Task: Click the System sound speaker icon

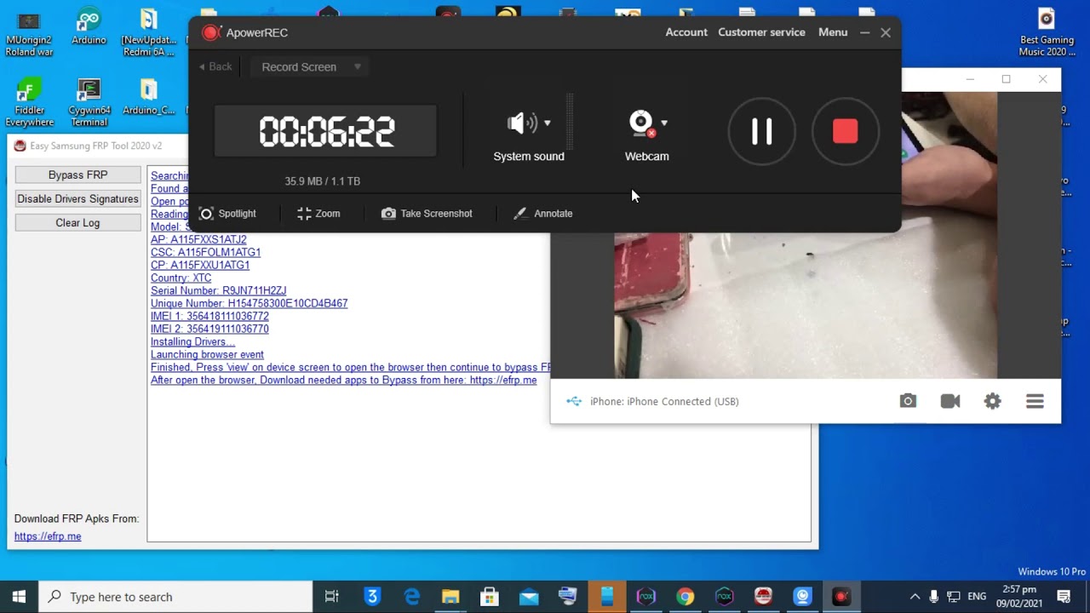Action: pos(522,123)
